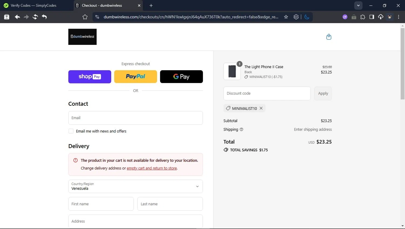Open site information icon in the address bar
Viewport: 405px width, 229px height.
click(x=97, y=17)
